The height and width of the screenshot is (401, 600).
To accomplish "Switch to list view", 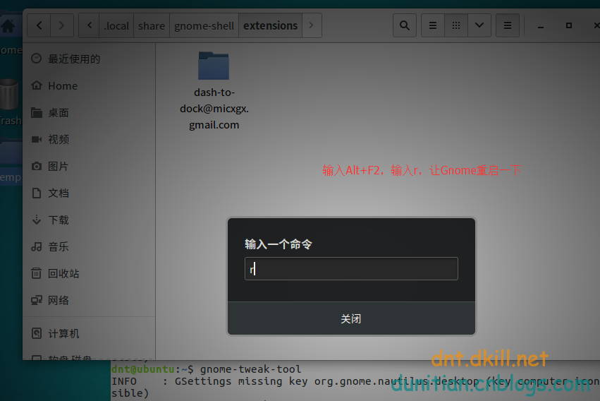I will (433, 25).
